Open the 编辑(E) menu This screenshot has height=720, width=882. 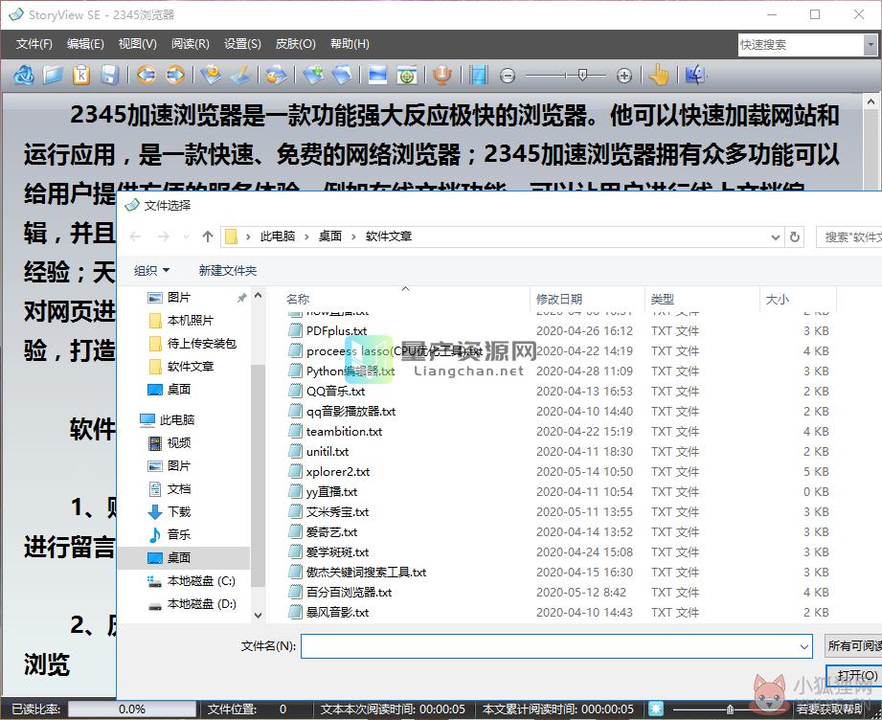[x=85, y=44]
